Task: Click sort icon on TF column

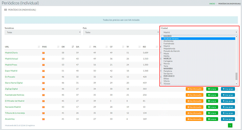Action: coord(139,47)
